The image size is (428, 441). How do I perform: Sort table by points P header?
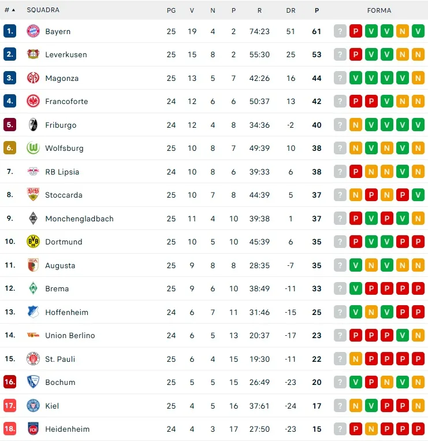click(317, 10)
